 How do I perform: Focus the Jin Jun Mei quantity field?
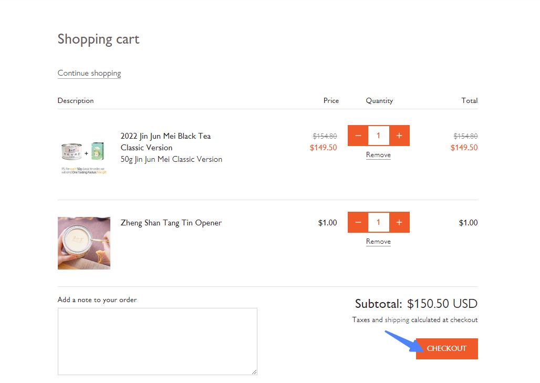(x=378, y=136)
